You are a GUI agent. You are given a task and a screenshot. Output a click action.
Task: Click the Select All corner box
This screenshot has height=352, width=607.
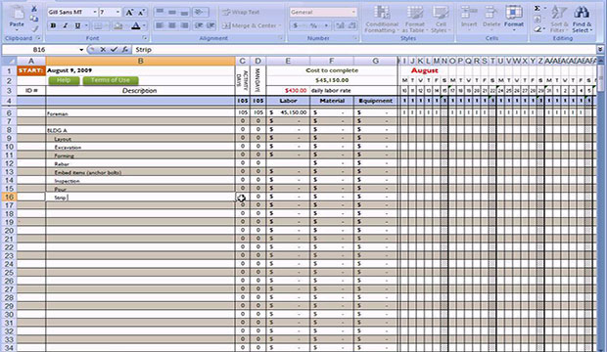pyautogui.click(x=9, y=61)
